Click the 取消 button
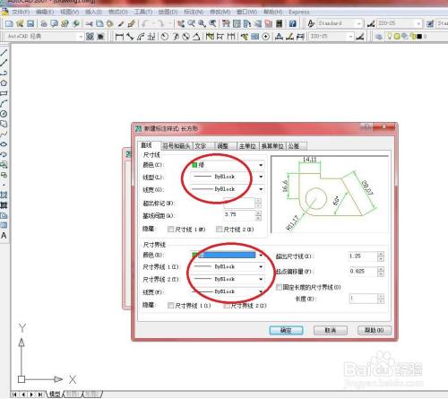Viewport: 448px width, 399px height. click(331, 330)
